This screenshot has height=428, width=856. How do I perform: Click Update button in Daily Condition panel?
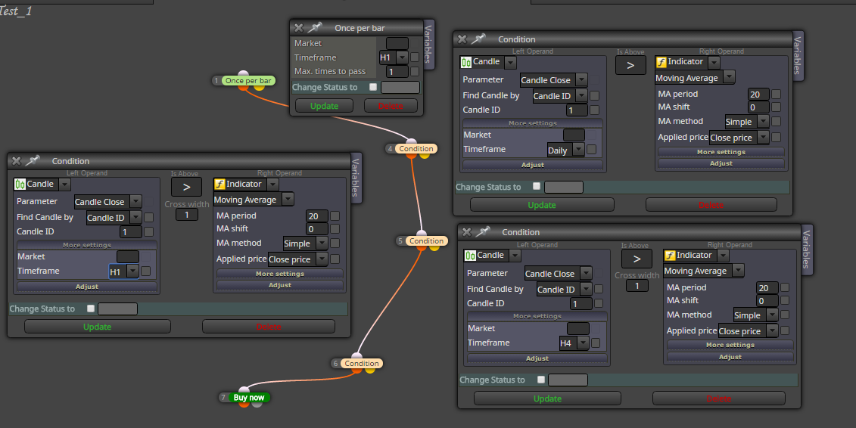(542, 205)
